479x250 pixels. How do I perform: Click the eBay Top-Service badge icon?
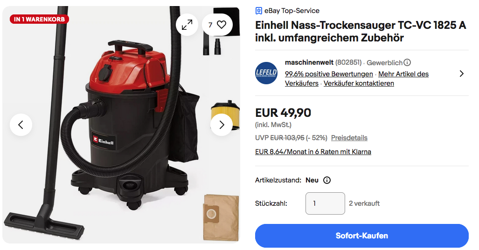click(258, 11)
